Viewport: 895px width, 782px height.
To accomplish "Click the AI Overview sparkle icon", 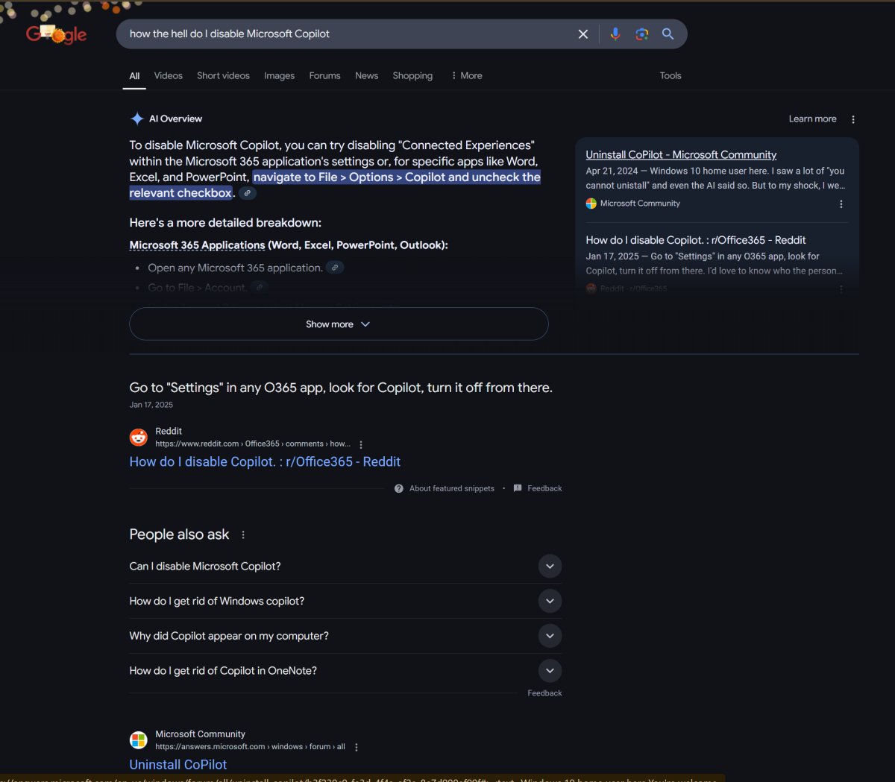I will coord(137,119).
